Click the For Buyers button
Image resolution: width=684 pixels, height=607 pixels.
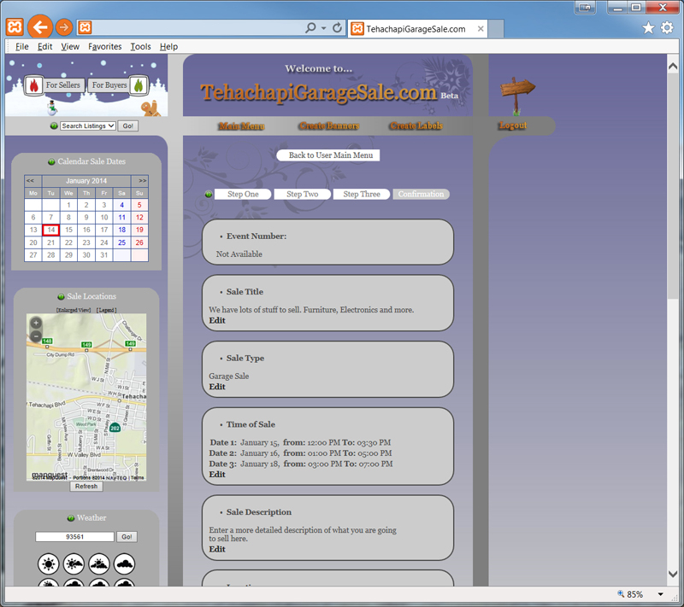tap(109, 85)
